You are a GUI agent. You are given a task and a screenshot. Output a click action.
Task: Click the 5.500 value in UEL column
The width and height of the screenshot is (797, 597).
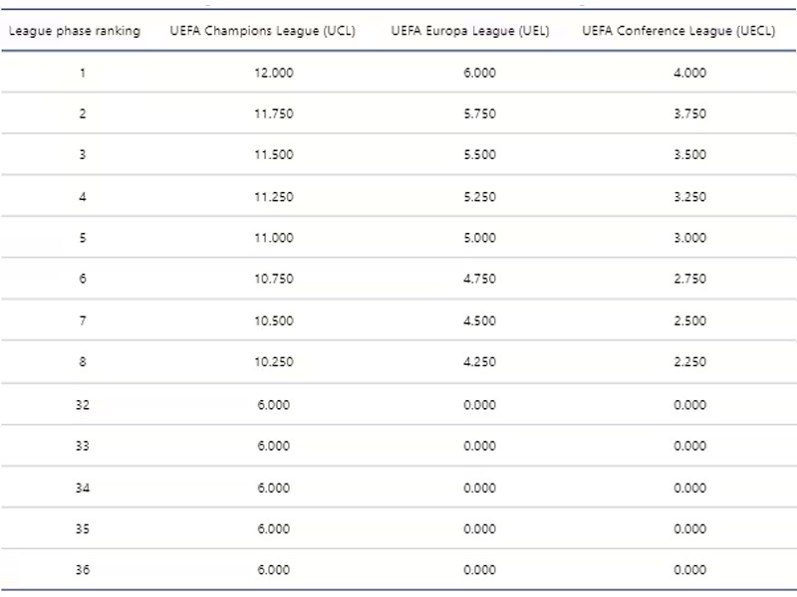coord(480,155)
